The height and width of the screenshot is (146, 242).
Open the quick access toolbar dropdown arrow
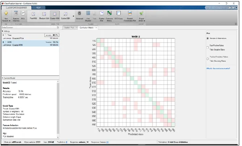(x=237, y=7)
